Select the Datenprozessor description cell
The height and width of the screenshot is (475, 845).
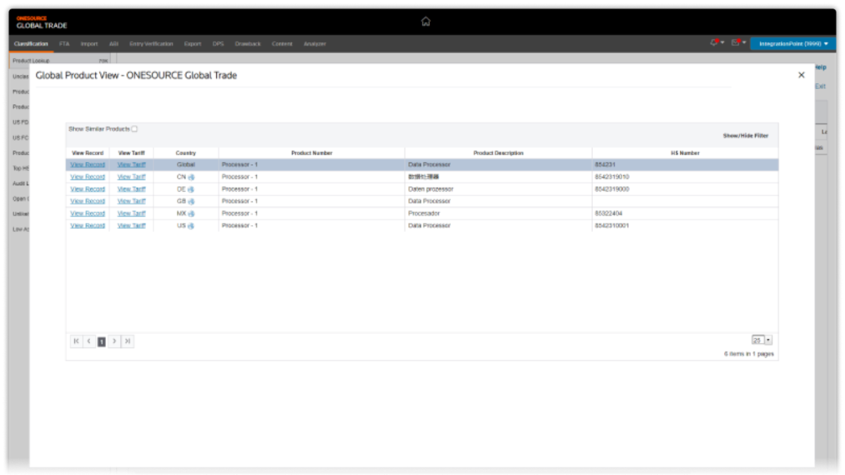coord(431,189)
